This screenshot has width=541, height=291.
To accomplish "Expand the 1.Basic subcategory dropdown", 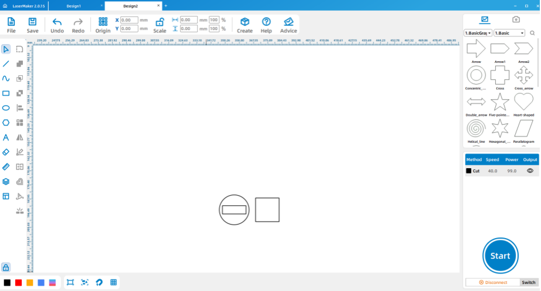I will pos(509,33).
